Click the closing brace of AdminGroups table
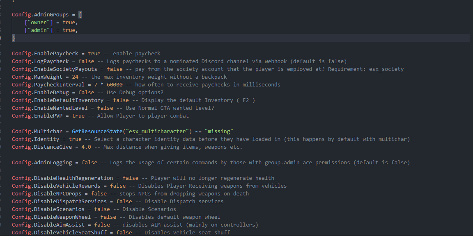This screenshot has width=473, height=236. (x=14, y=38)
